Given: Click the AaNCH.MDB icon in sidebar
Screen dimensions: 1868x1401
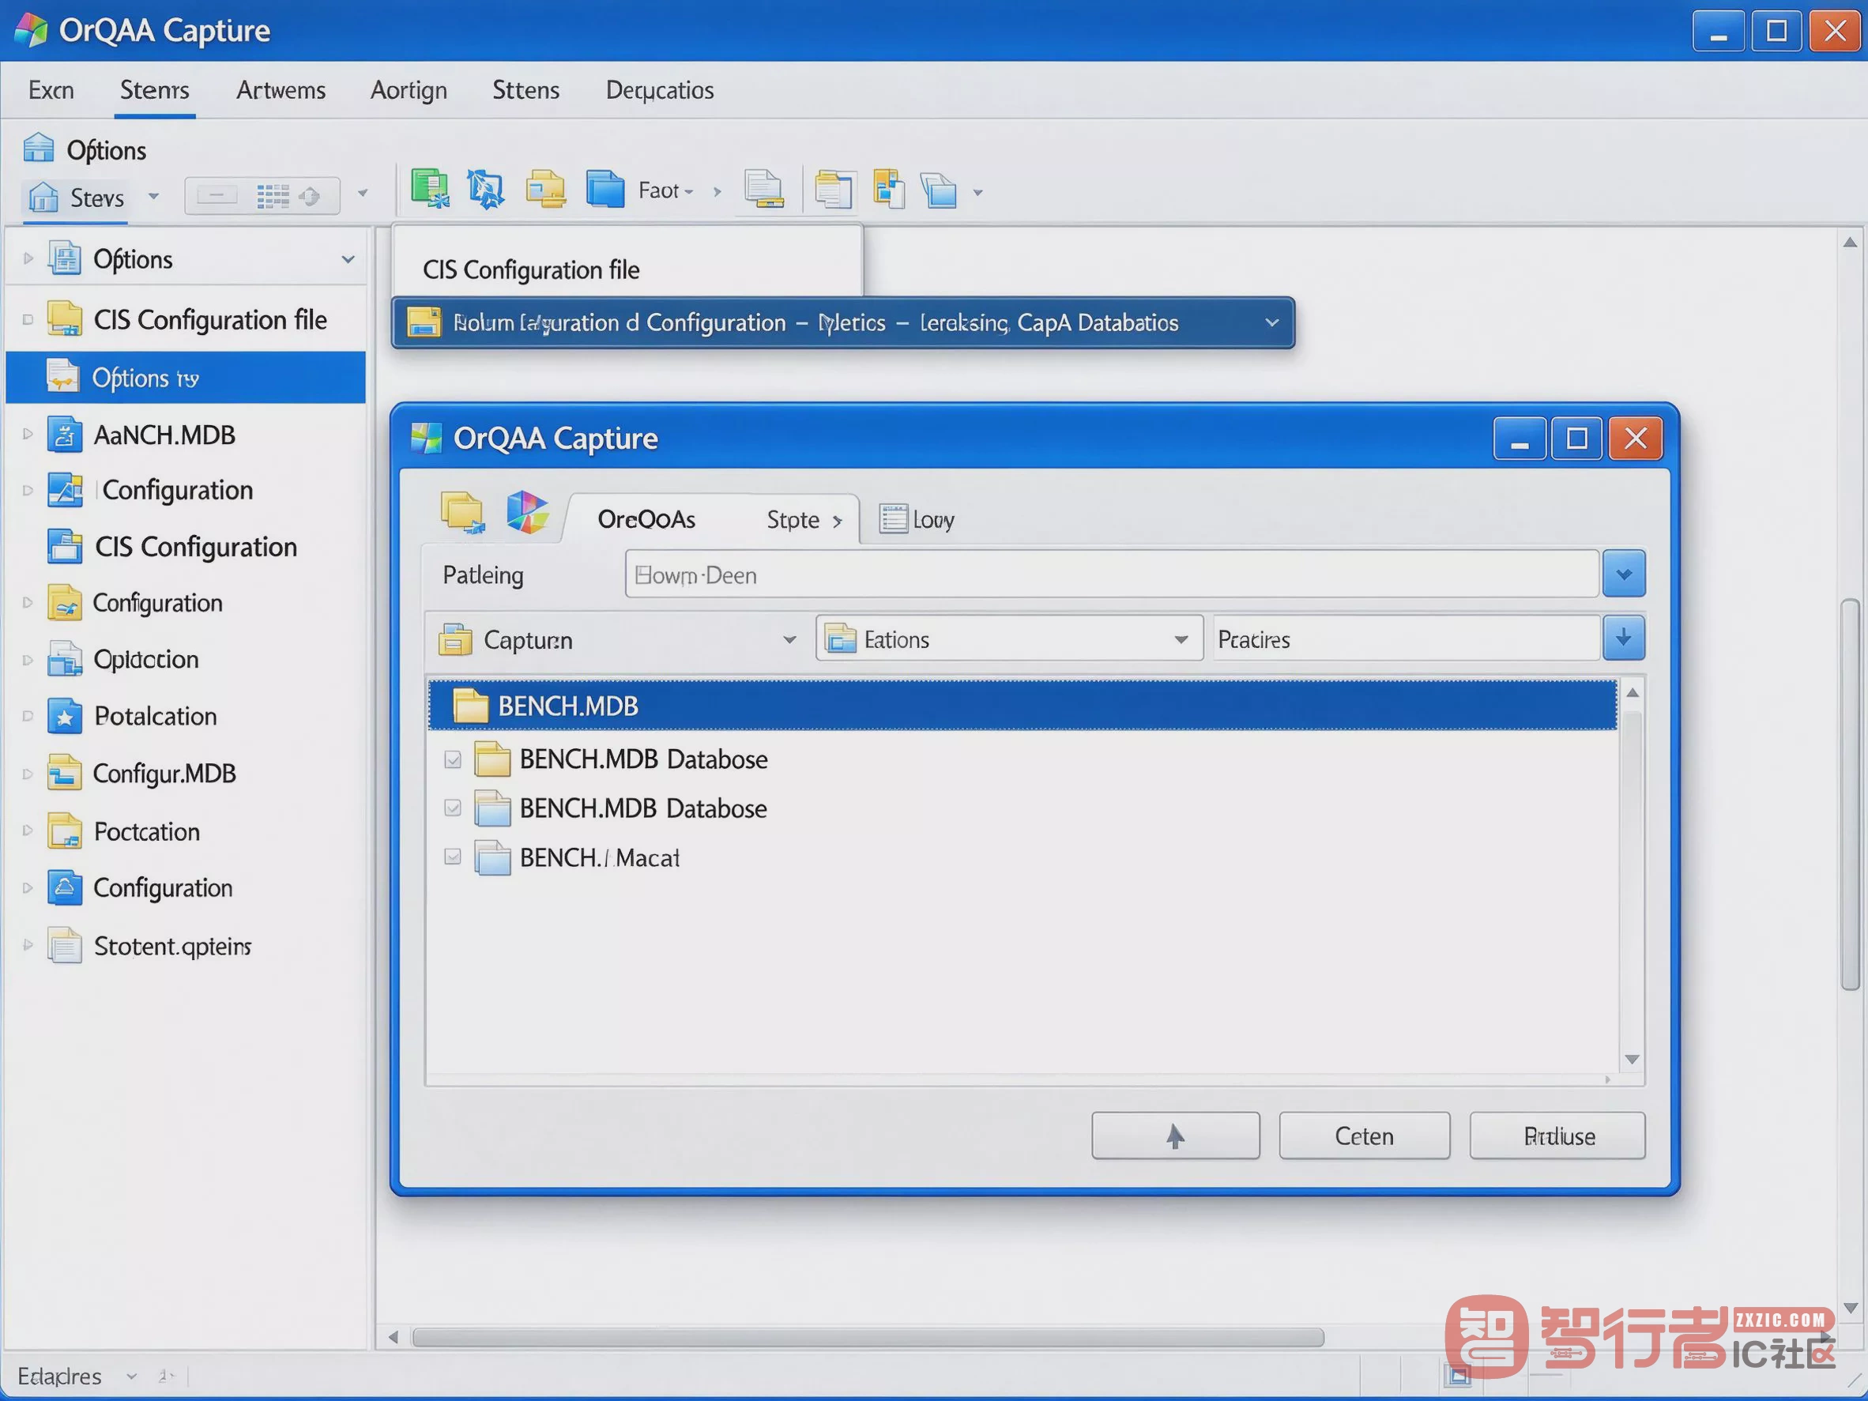Looking at the screenshot, I should (x=64, y=435).
